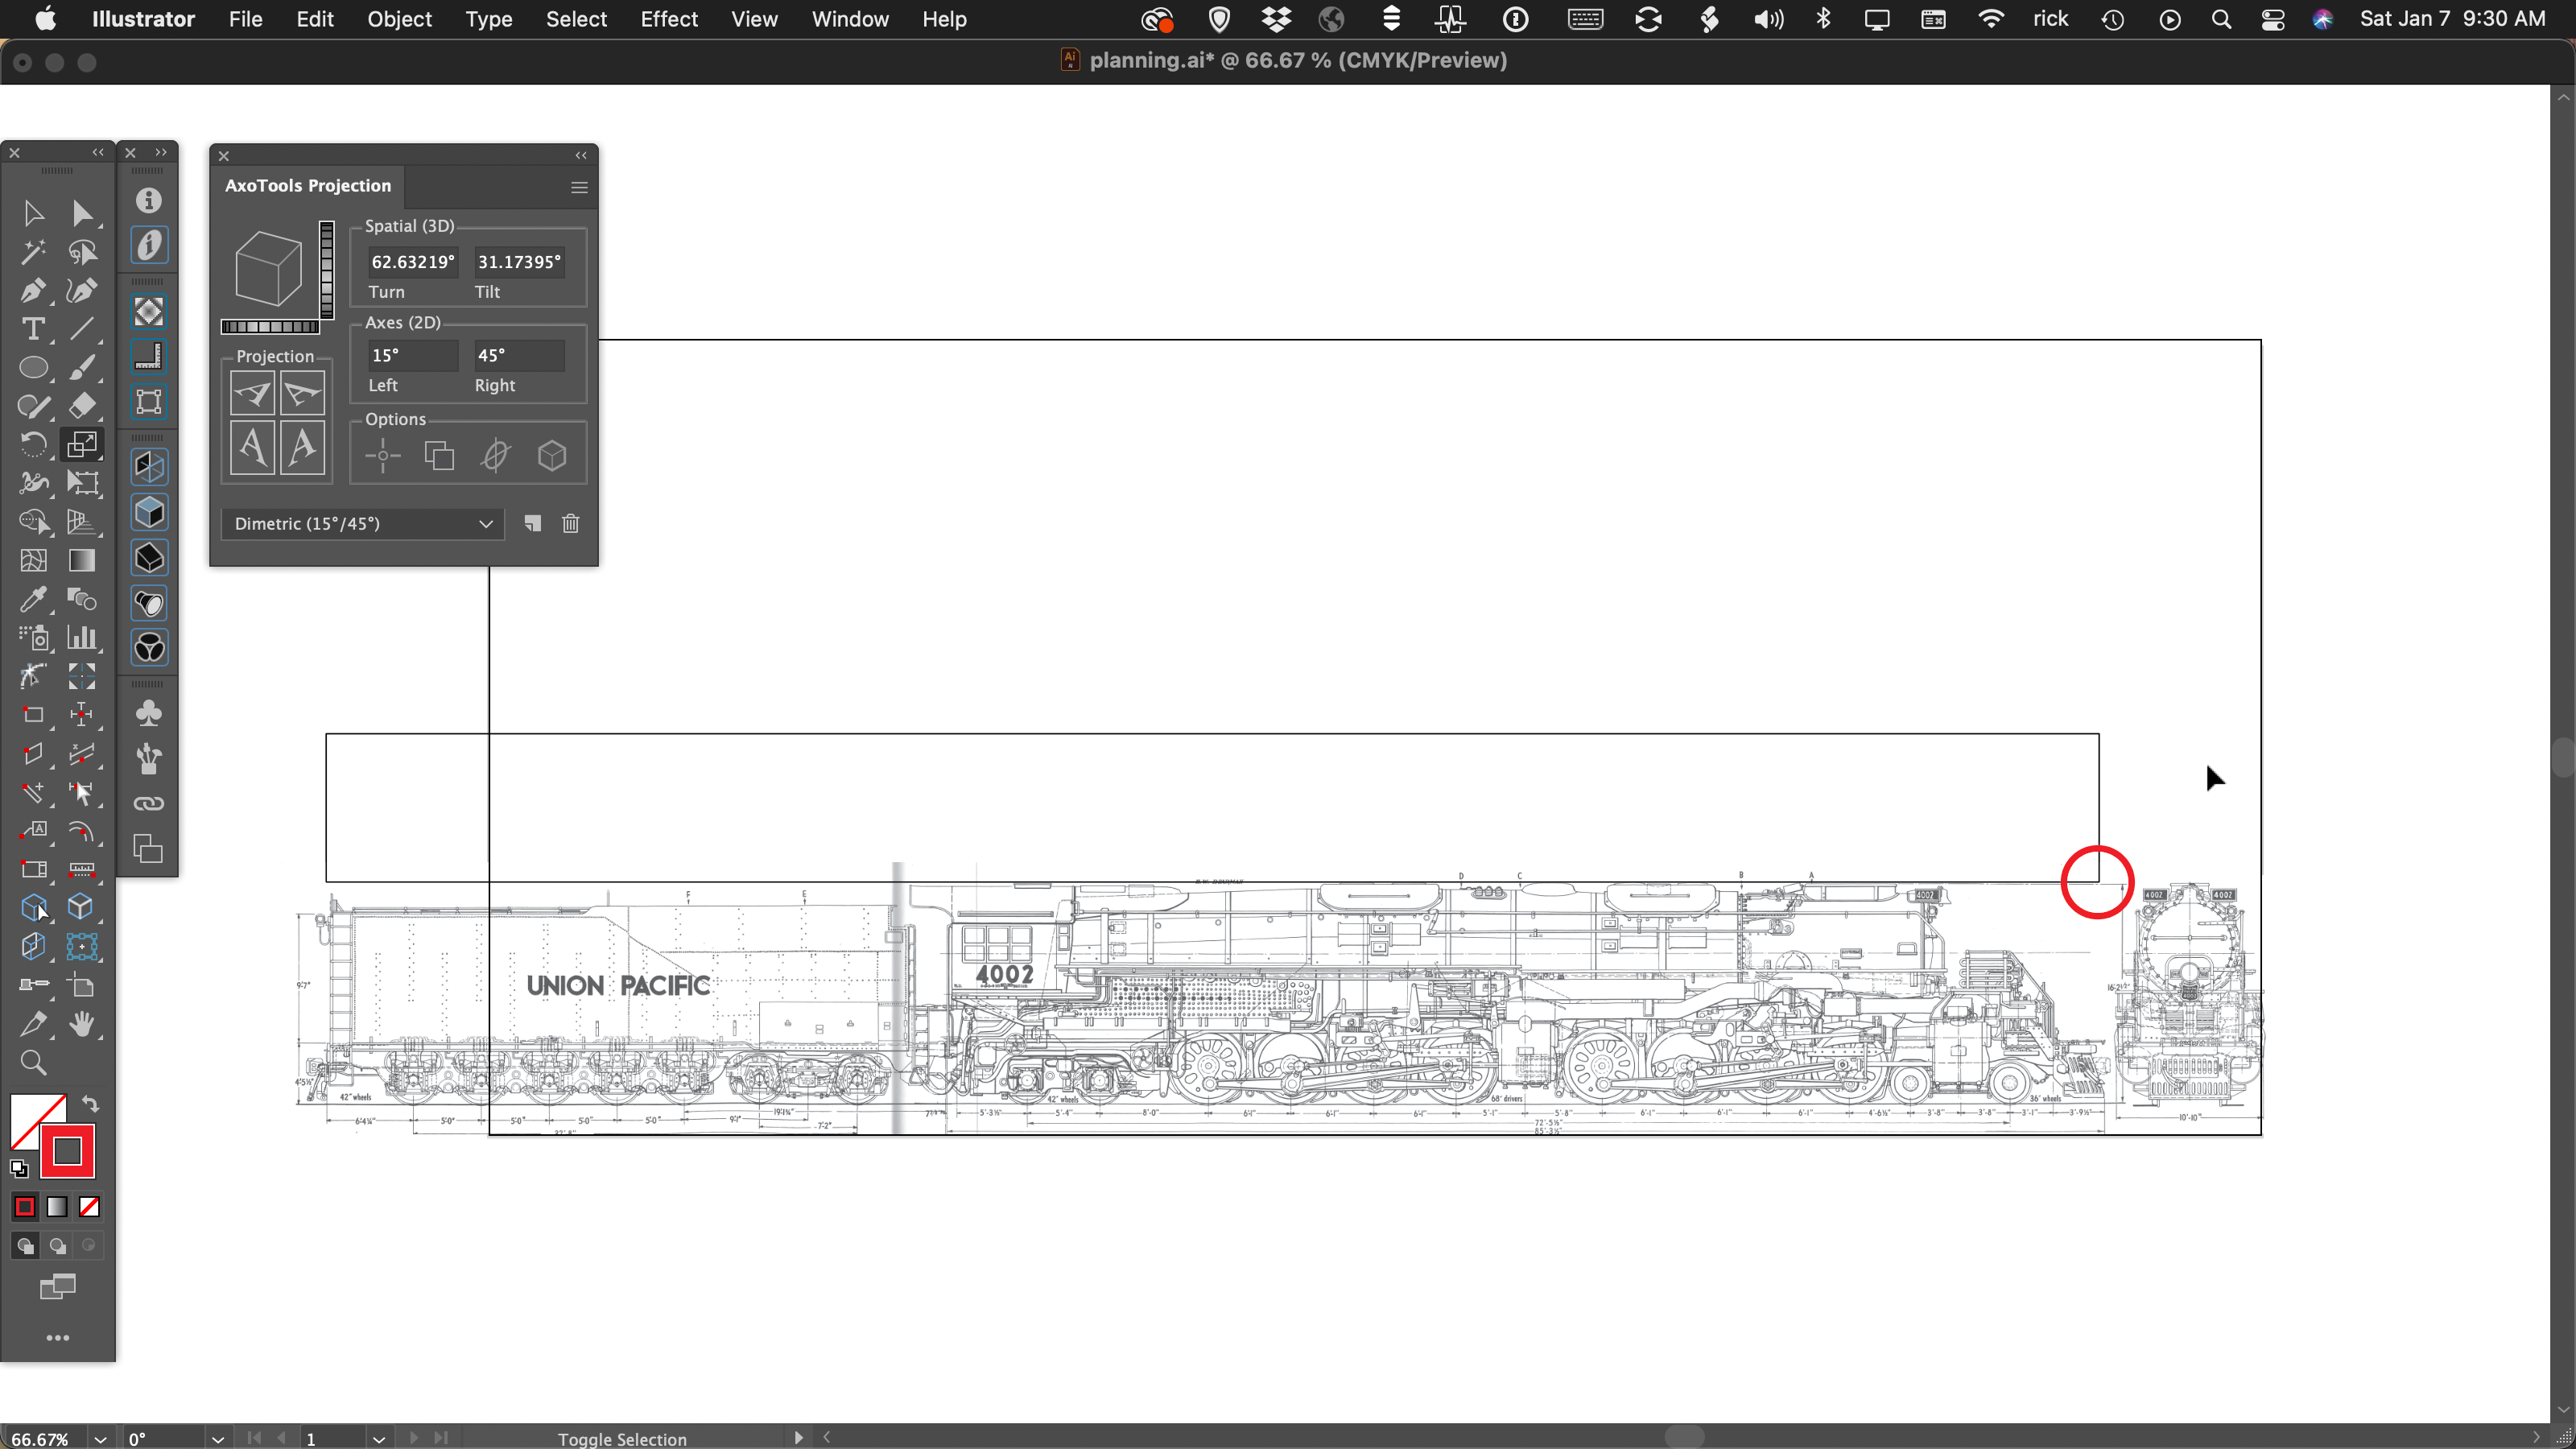Select the Gradient tool
The width and height of the screenshot is (2576, 1449).
click(x=82, y=561)
